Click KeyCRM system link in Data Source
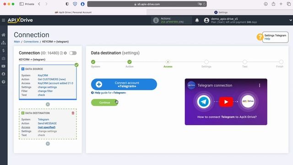This screenshot has width=293, height=165. pos(43,75)
